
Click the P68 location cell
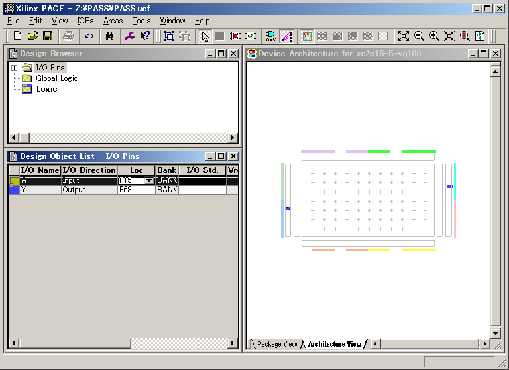(137, 190)
